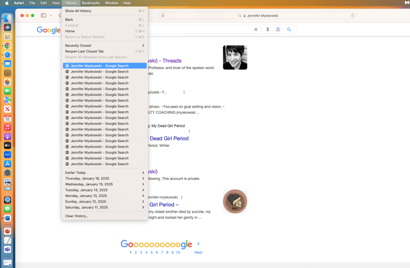410x268 pixels.
Task: Open options dots beside ploads › F... result
Action: point(184,92)
